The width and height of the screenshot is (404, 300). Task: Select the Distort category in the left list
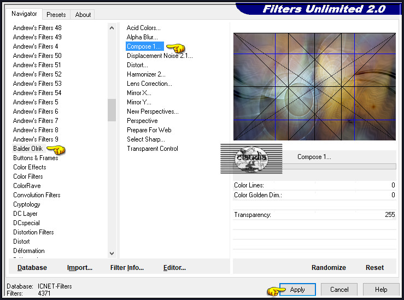pyautogui.click(x=21, y=242)
